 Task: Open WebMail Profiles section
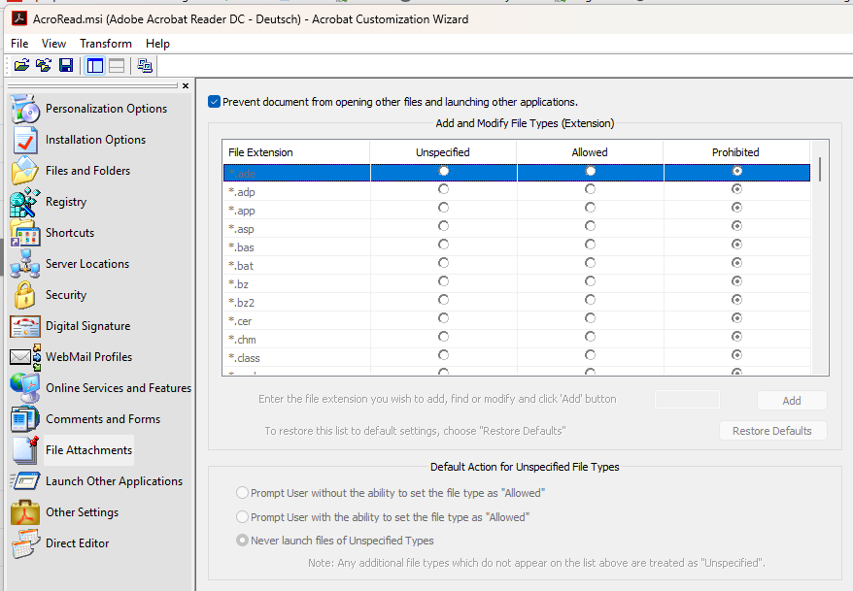click(88, 357)
